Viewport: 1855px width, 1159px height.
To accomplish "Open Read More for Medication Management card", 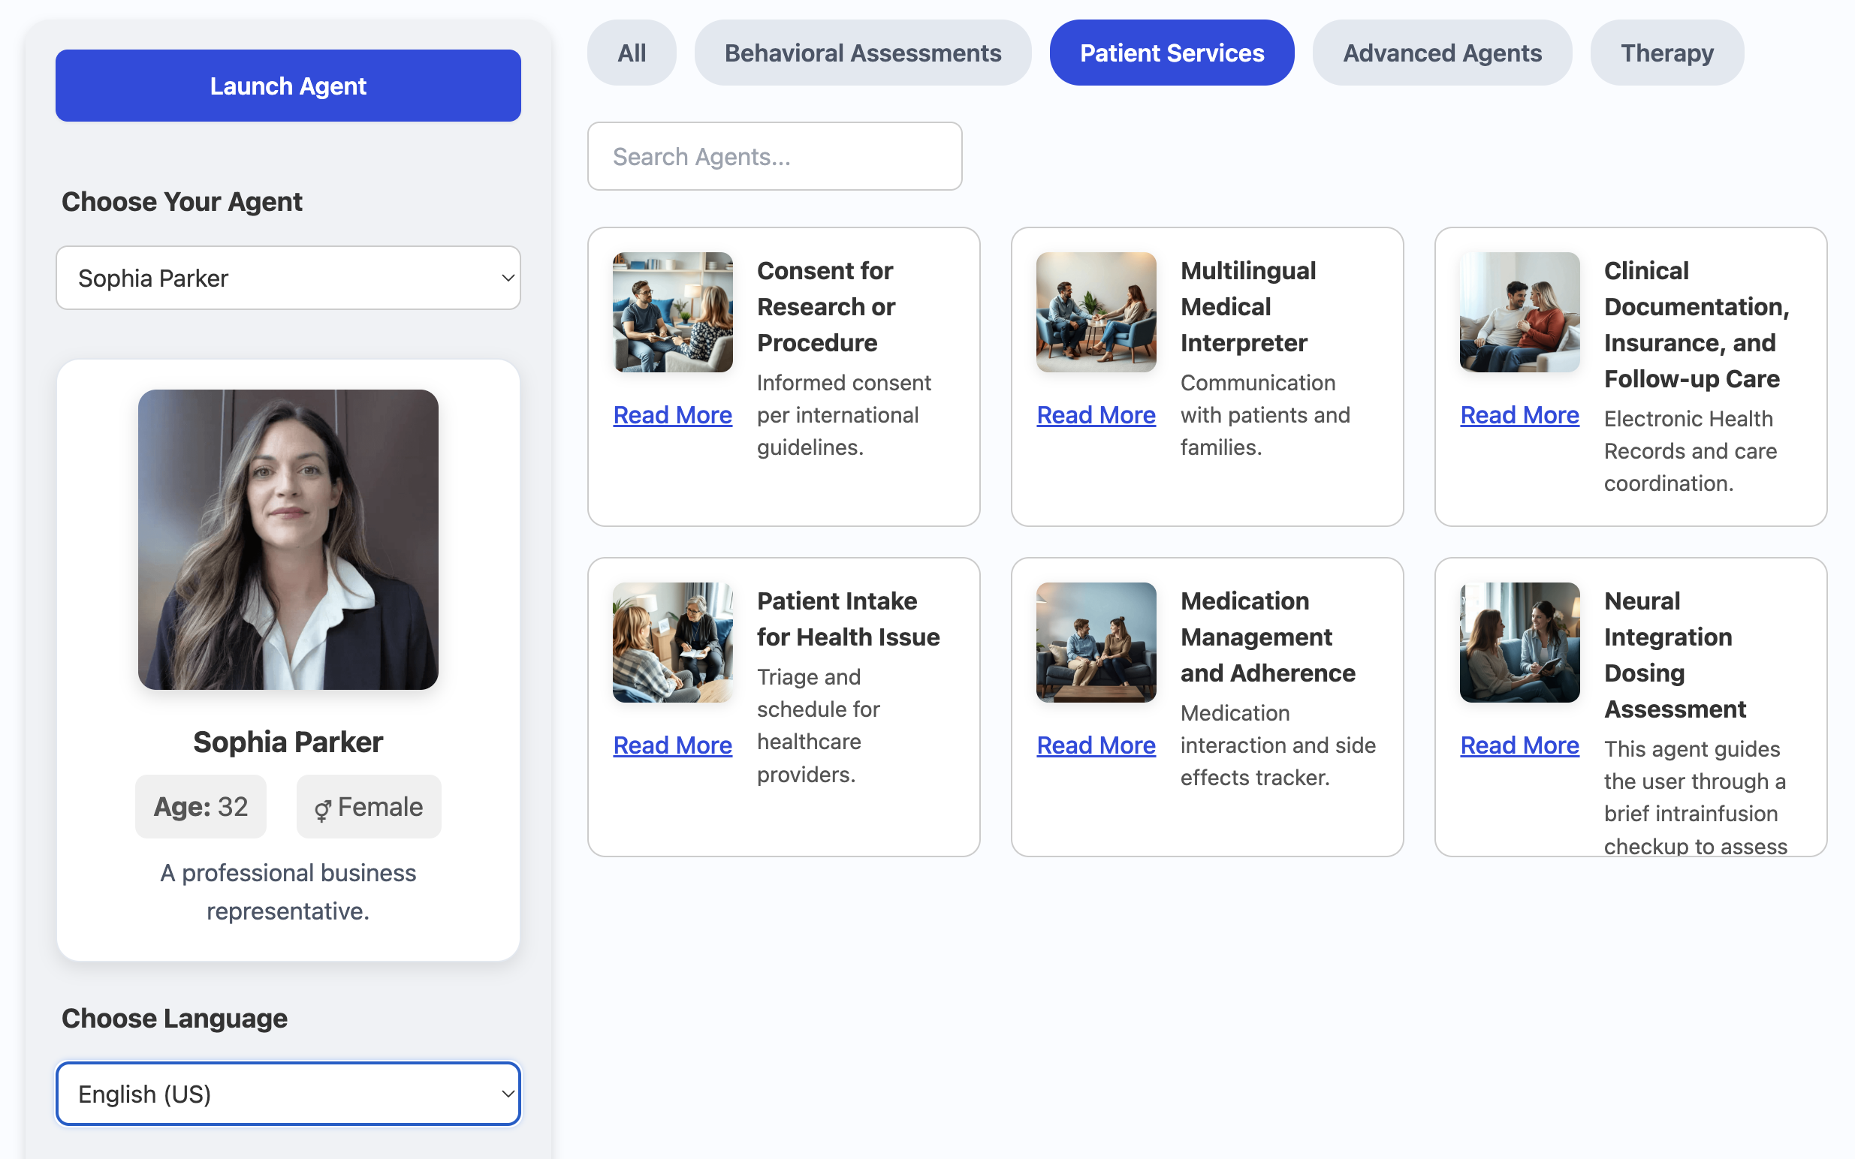I will pos(1095,745).
